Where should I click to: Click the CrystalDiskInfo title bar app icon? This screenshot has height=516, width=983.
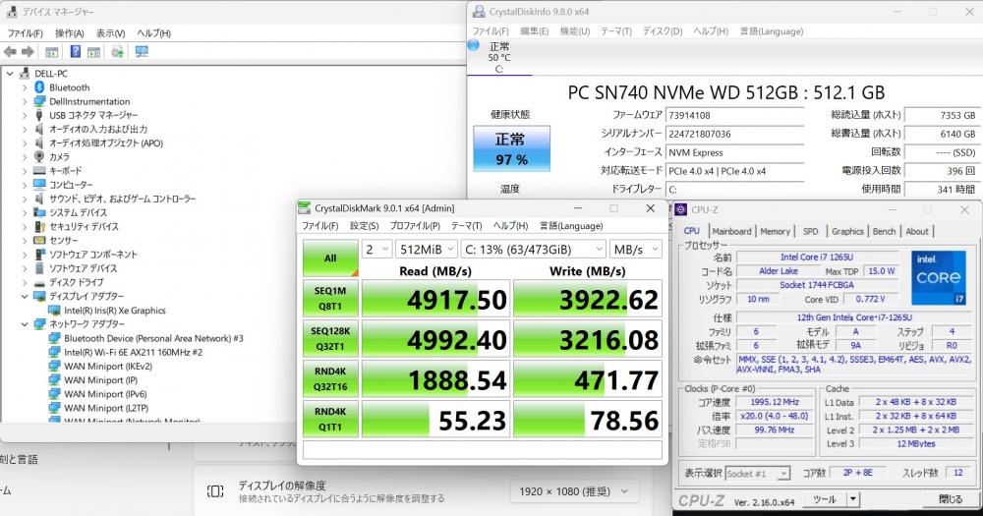pos(479,11)
